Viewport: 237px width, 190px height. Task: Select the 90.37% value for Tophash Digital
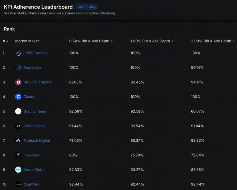tap(137, 141)
